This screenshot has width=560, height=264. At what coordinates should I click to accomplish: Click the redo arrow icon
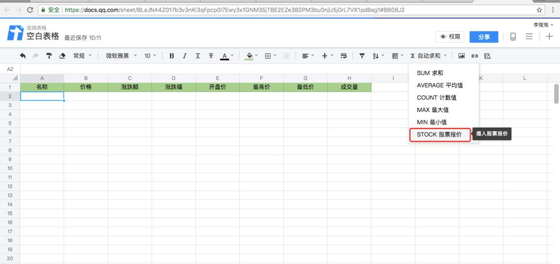click(x=36, y=56)
